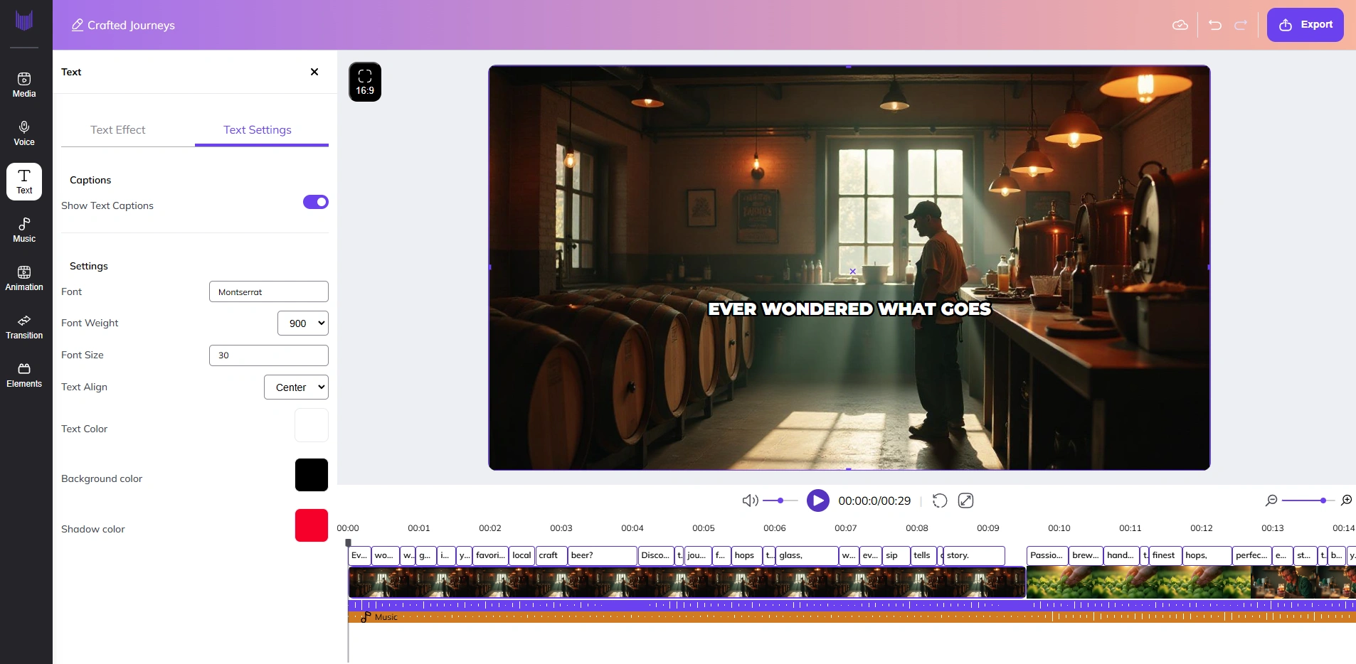Toggle Show Text Captions switch
Image resolution: width=1356 pixels, height=664 pixels.
[x=316, y=202]
